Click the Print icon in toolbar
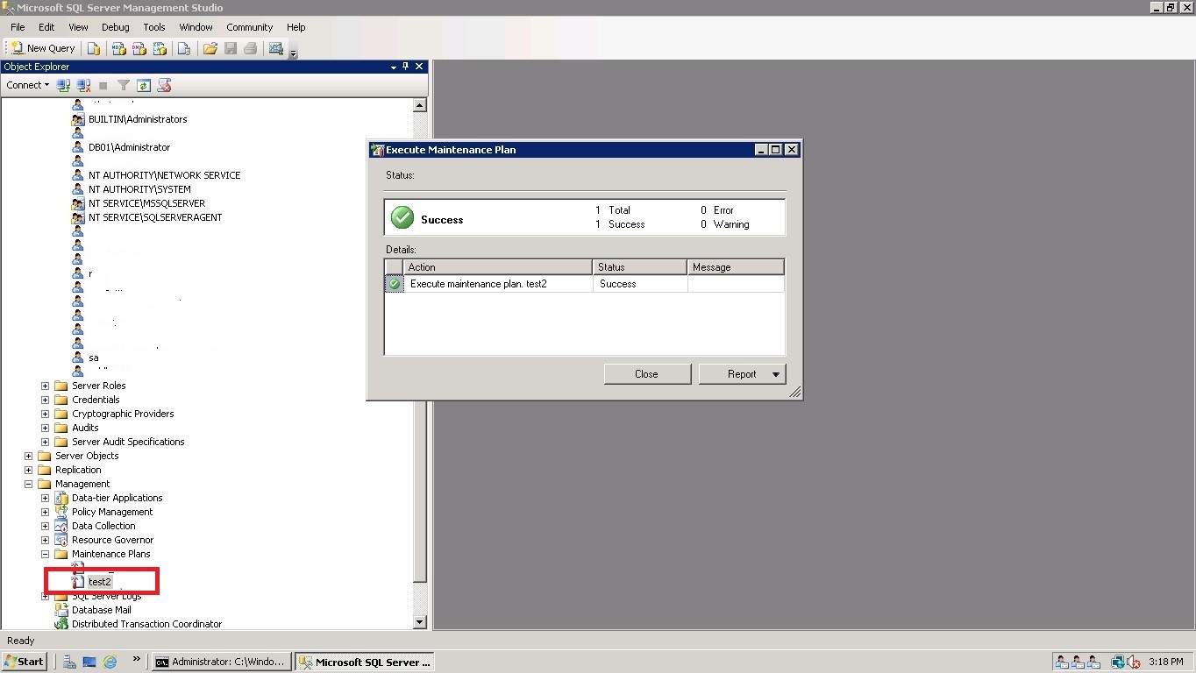The image size is (1196, 673). click(251, 48)
